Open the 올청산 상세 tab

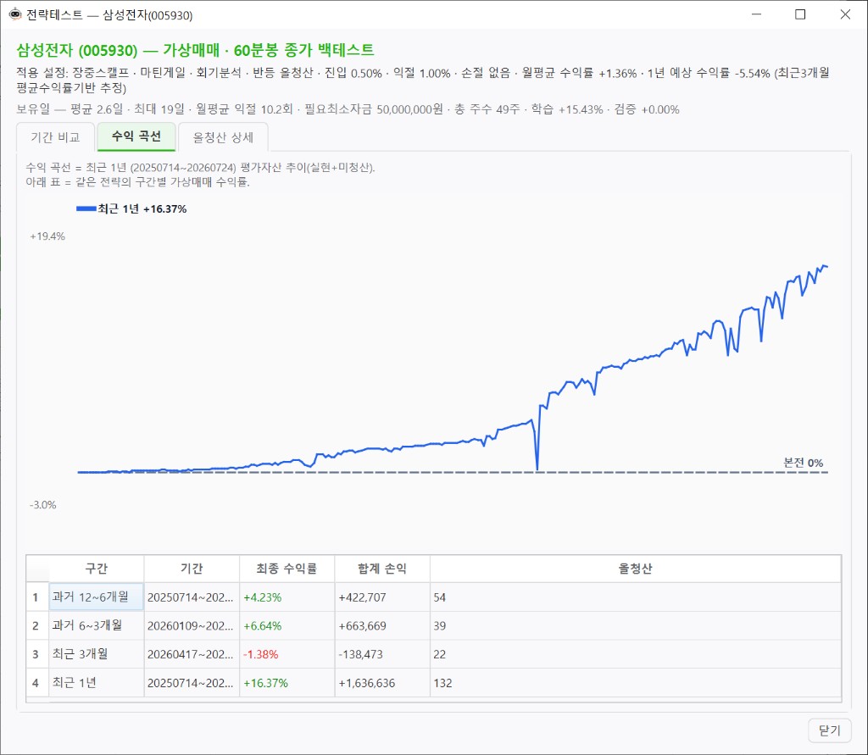click(223, 136)
